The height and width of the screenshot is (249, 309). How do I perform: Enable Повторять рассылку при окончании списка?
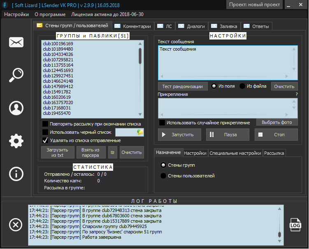45,124
